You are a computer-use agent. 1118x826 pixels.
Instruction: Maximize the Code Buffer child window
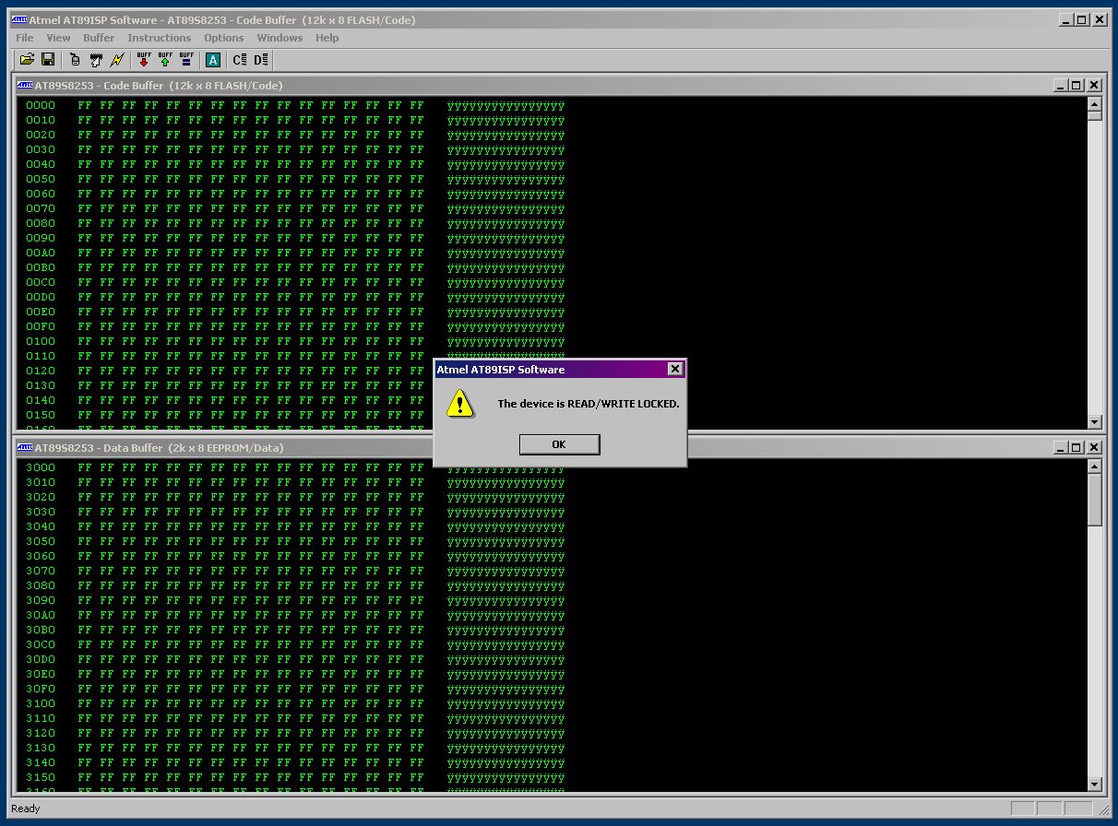1076,85
